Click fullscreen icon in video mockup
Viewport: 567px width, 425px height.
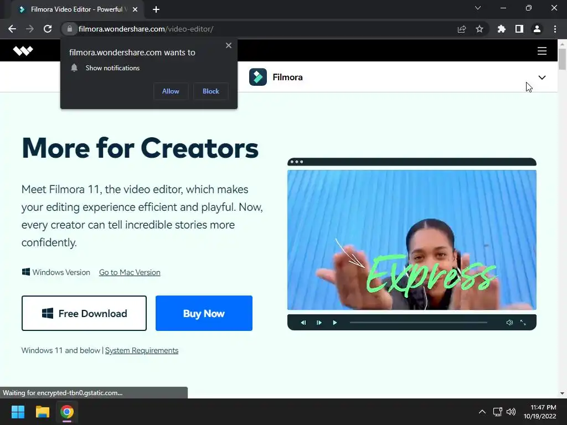tap(523, 323)
